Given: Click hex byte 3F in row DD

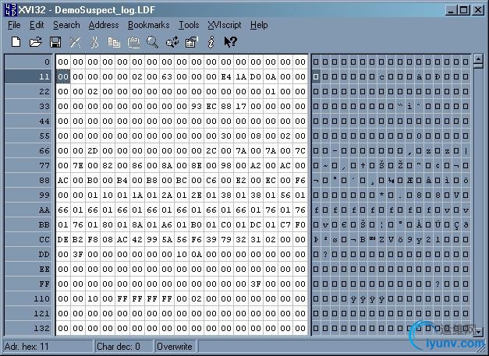Looking at the screenshot, I should coord(78,254).
